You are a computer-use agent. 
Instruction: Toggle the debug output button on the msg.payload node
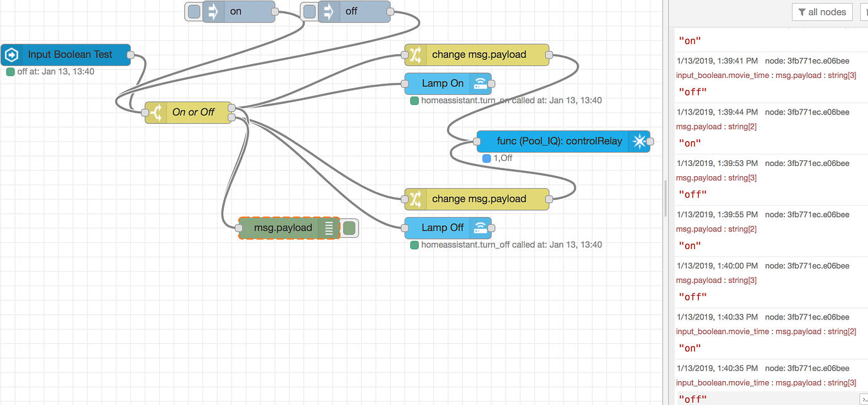pyautogui.click(x=349, y=228)
